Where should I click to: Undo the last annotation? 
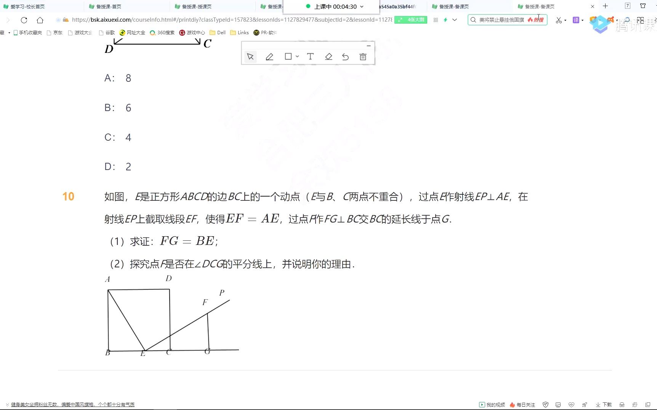pyautogui.click(x=345, y=57)
